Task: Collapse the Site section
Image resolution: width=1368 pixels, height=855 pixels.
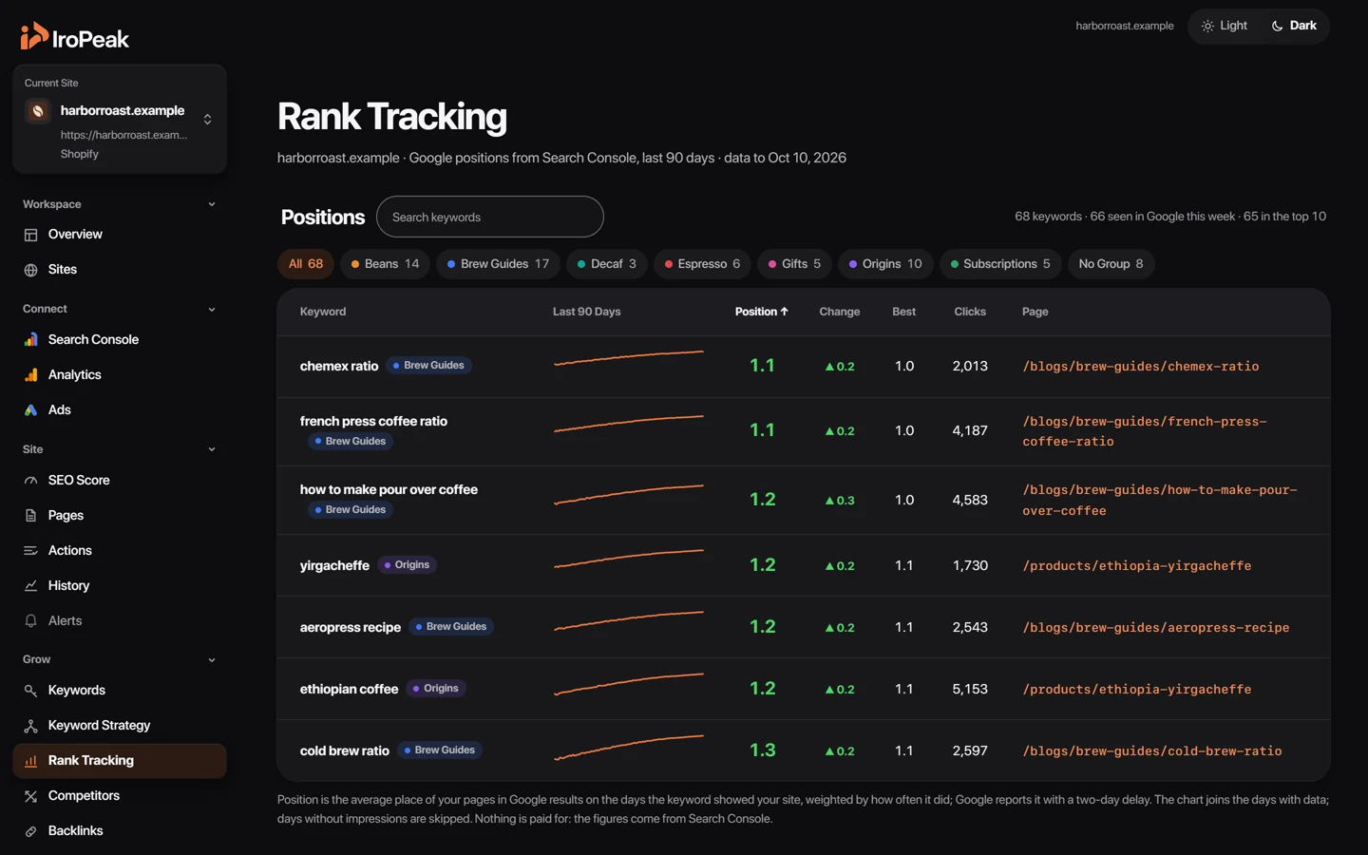Action: click(x=211, y=449)
